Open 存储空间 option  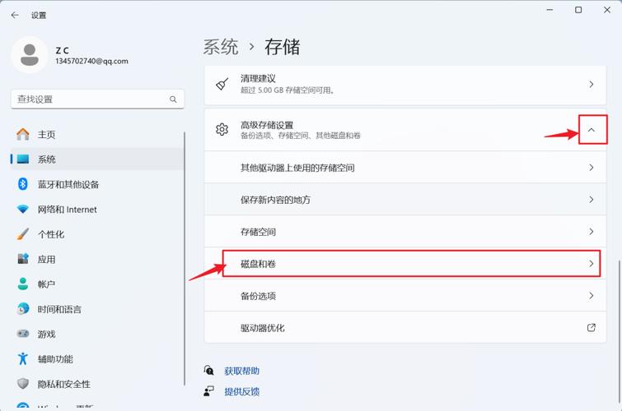pyautogui.click(x=405, y=232)
